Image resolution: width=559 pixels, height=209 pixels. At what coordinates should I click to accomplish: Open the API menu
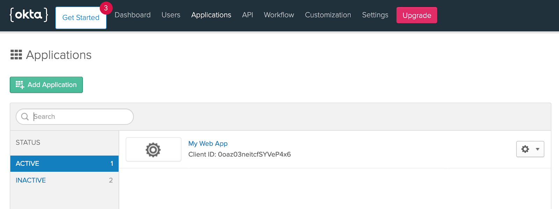pos(247,15)
